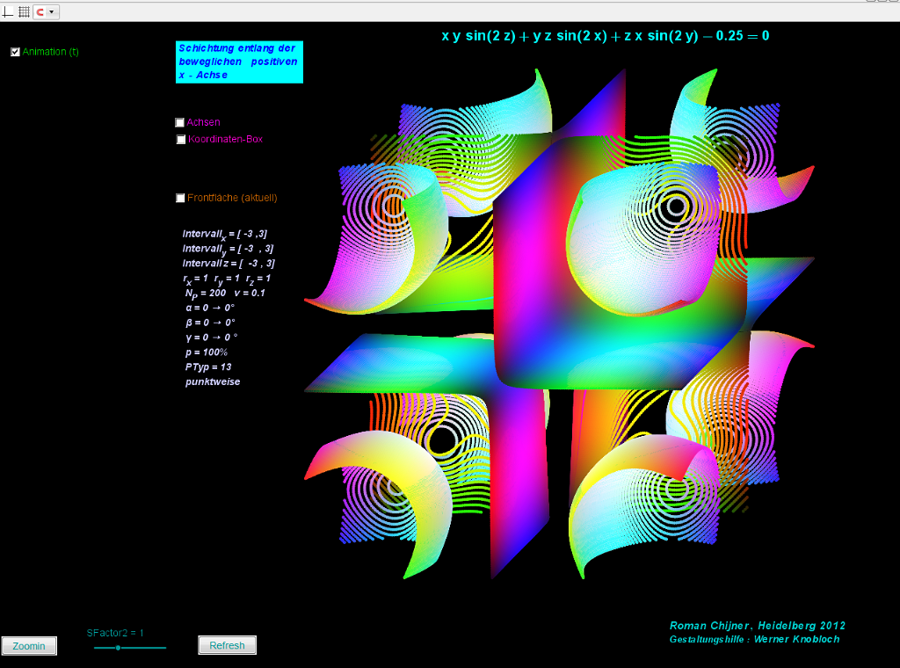The image size is (900, 668).
Task: Select the cyan Schichtung description text box
Action: [x=239, y=62]
